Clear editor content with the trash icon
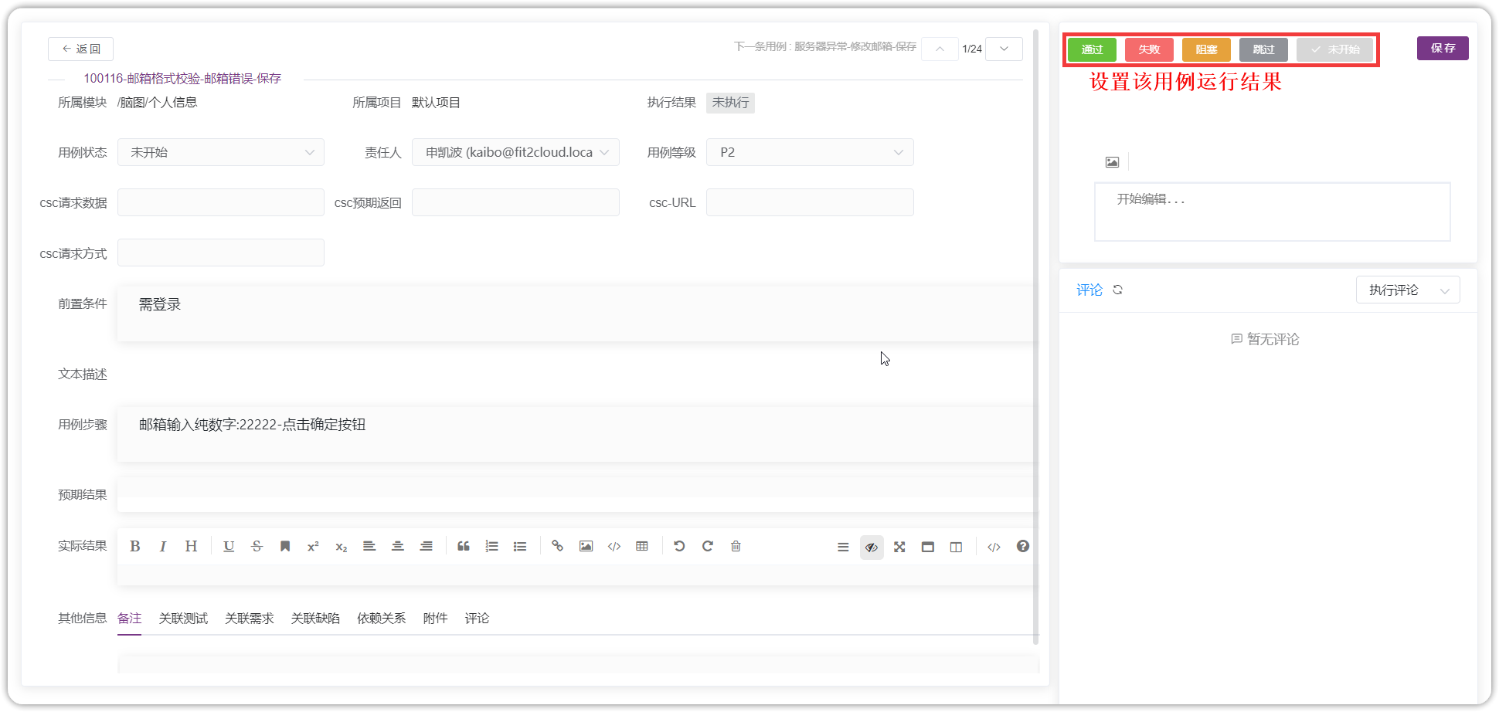1499x712 pixels. point(736,547)
